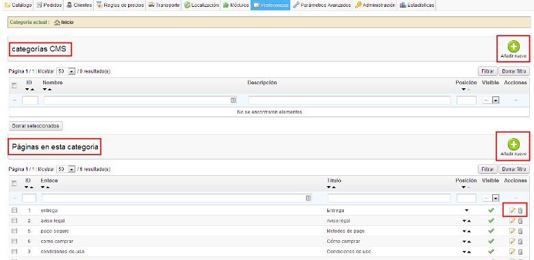Go to the Pedidos tab
The image size is (534, 260).
[x=49, y=5]
